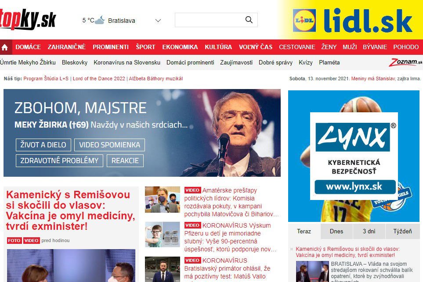
Task: Open the EKONOMIKA menu section
Action: tap(180, 47)
